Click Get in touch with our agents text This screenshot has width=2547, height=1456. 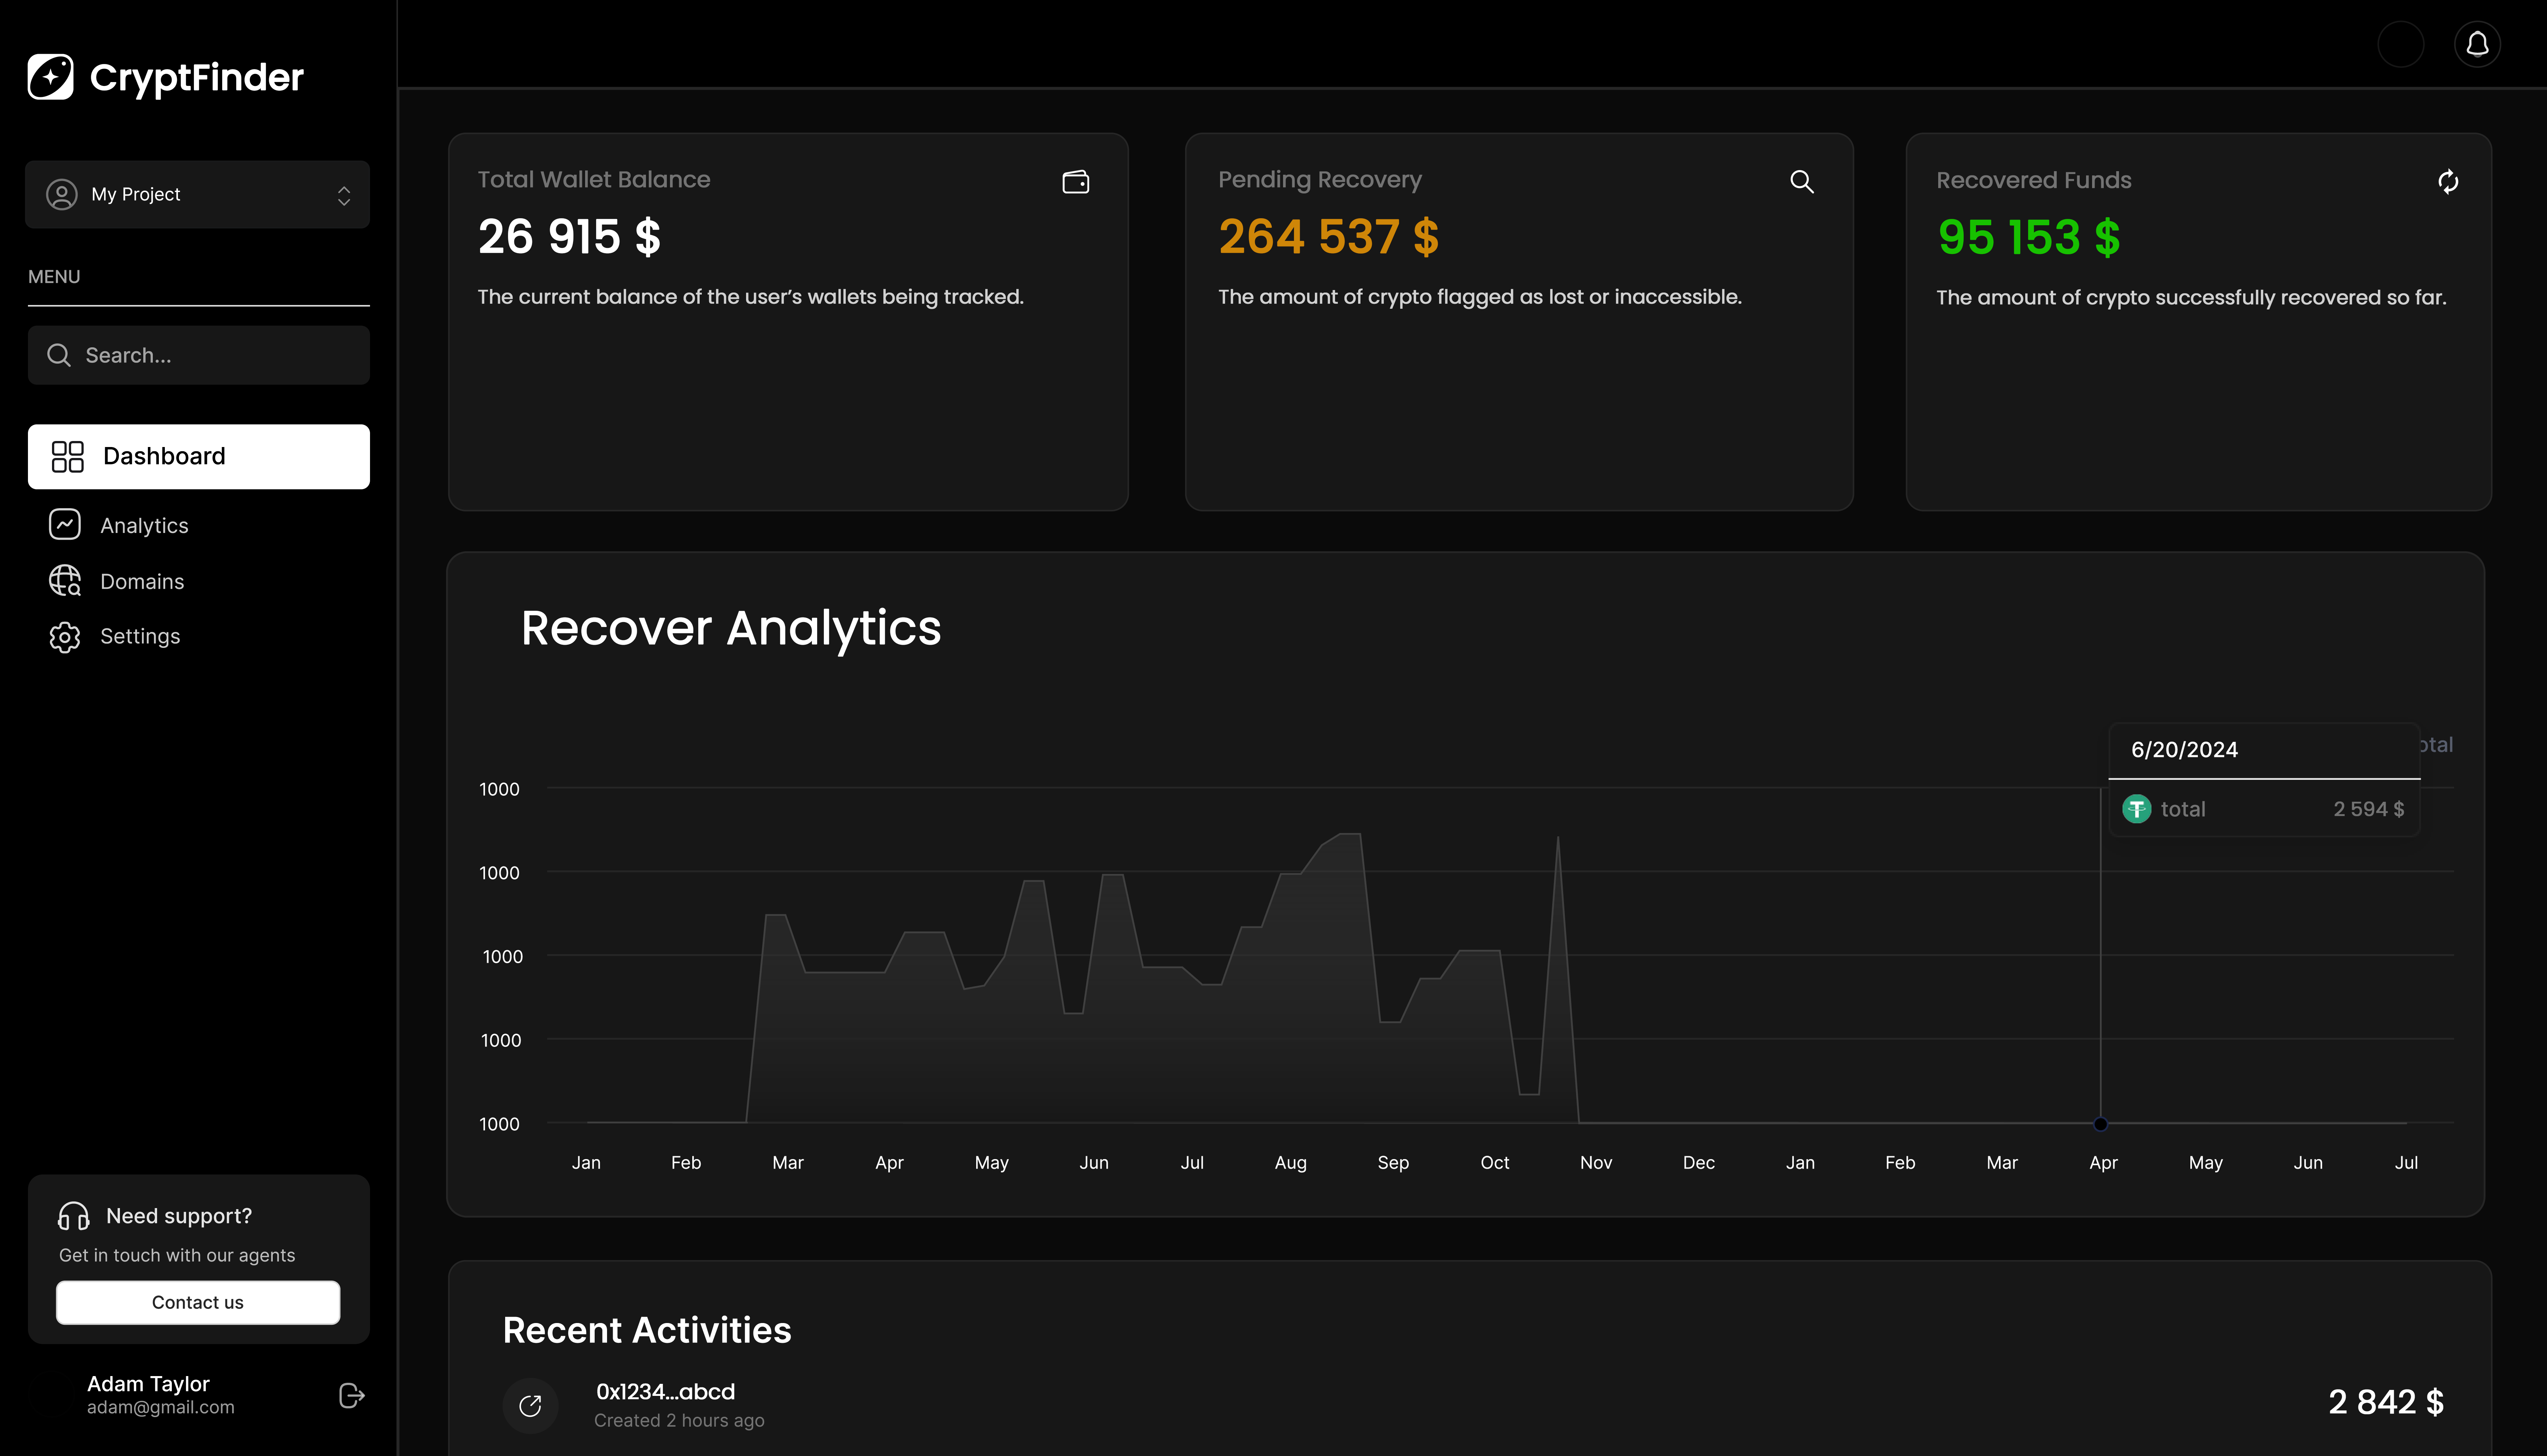tap(177, 1255)
